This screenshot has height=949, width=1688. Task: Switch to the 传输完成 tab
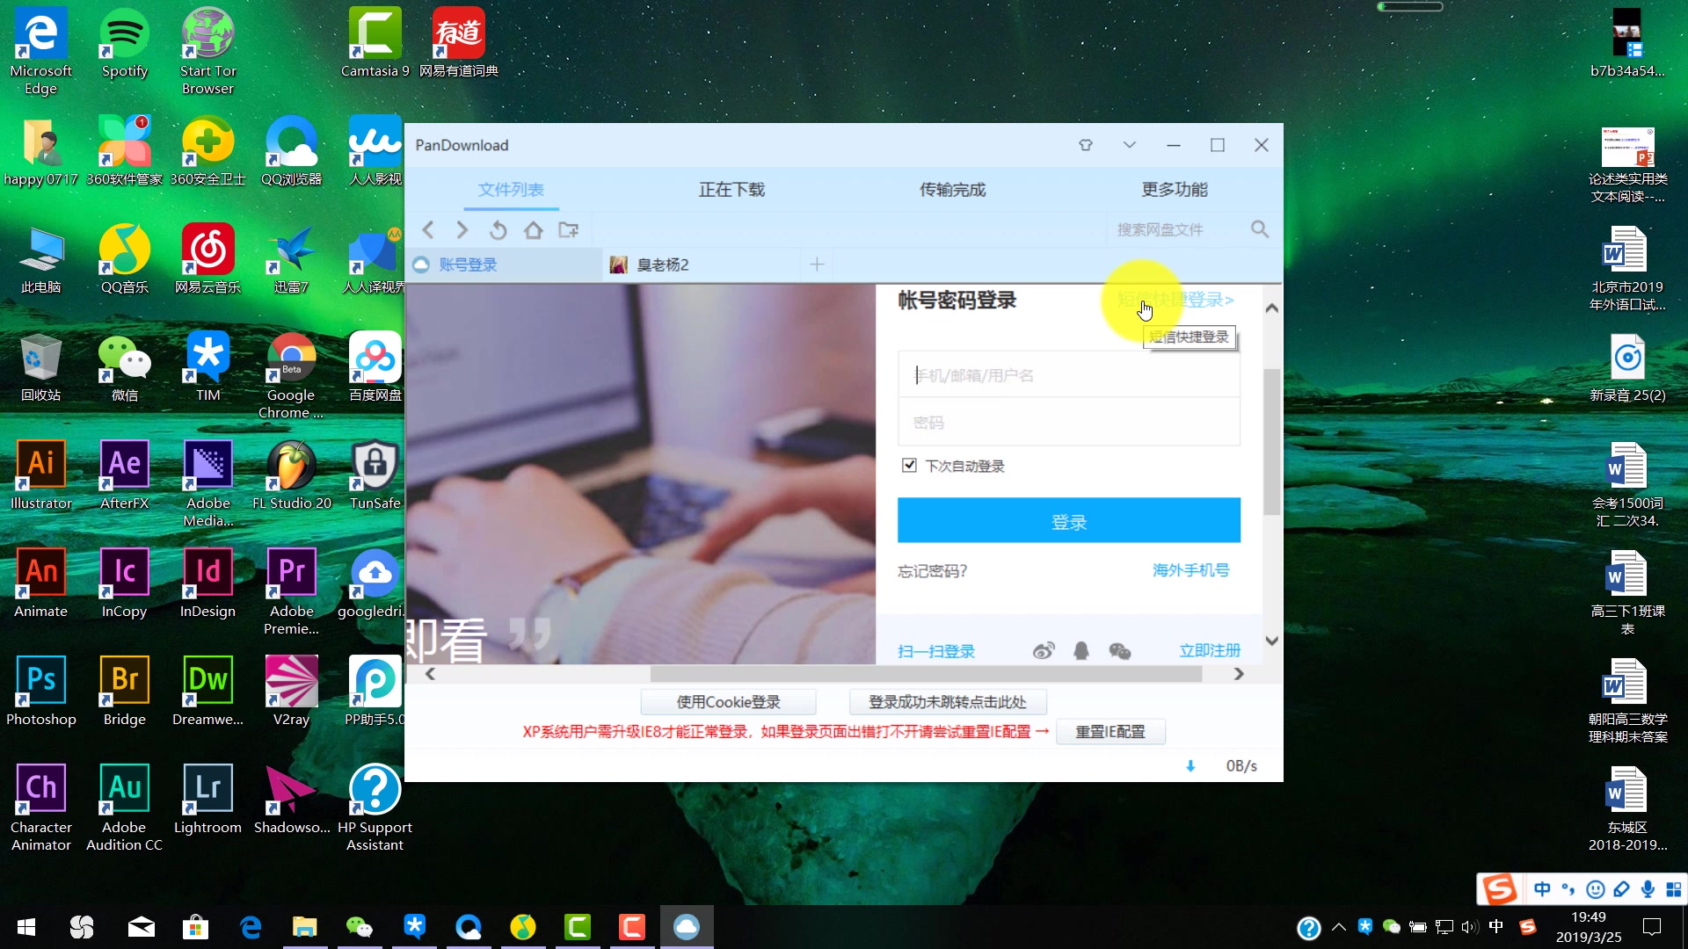(x=952, y=189)
